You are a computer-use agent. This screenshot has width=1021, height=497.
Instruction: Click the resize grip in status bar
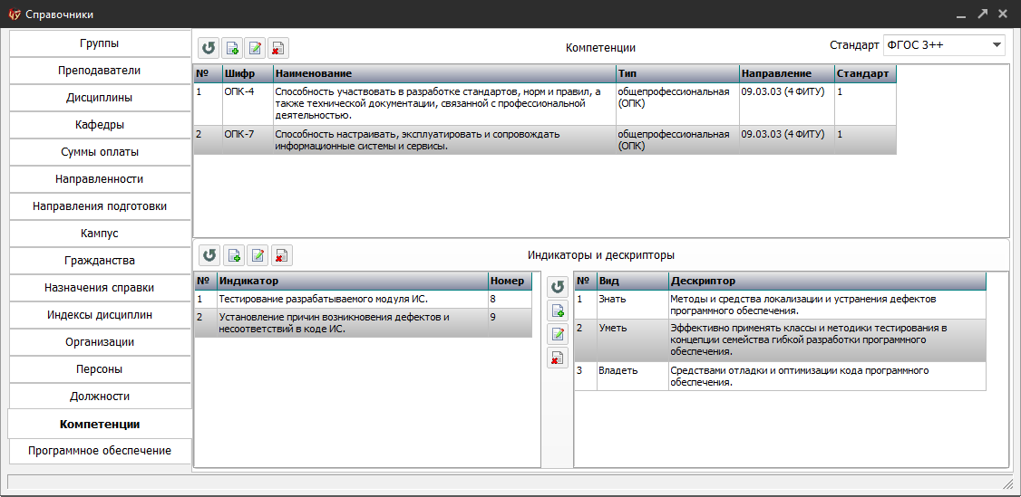tap(1006, 483)
